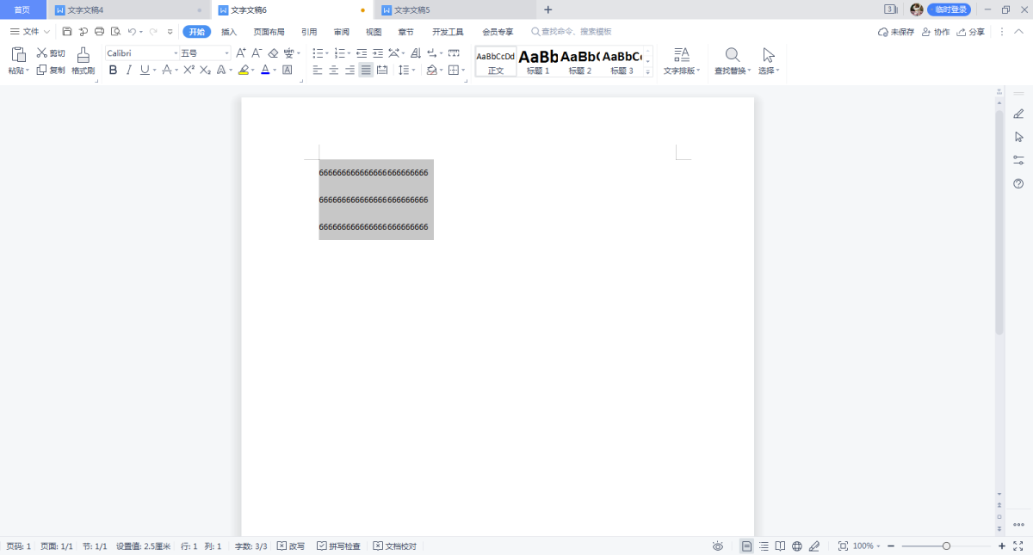Click the distributed alignment icon
This screenshot has height=555, width=1033.
(x=382, y=71)
